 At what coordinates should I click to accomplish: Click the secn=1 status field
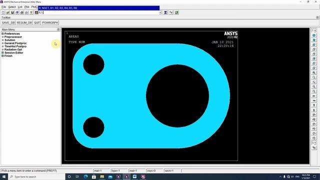click(x=172, y=170)
